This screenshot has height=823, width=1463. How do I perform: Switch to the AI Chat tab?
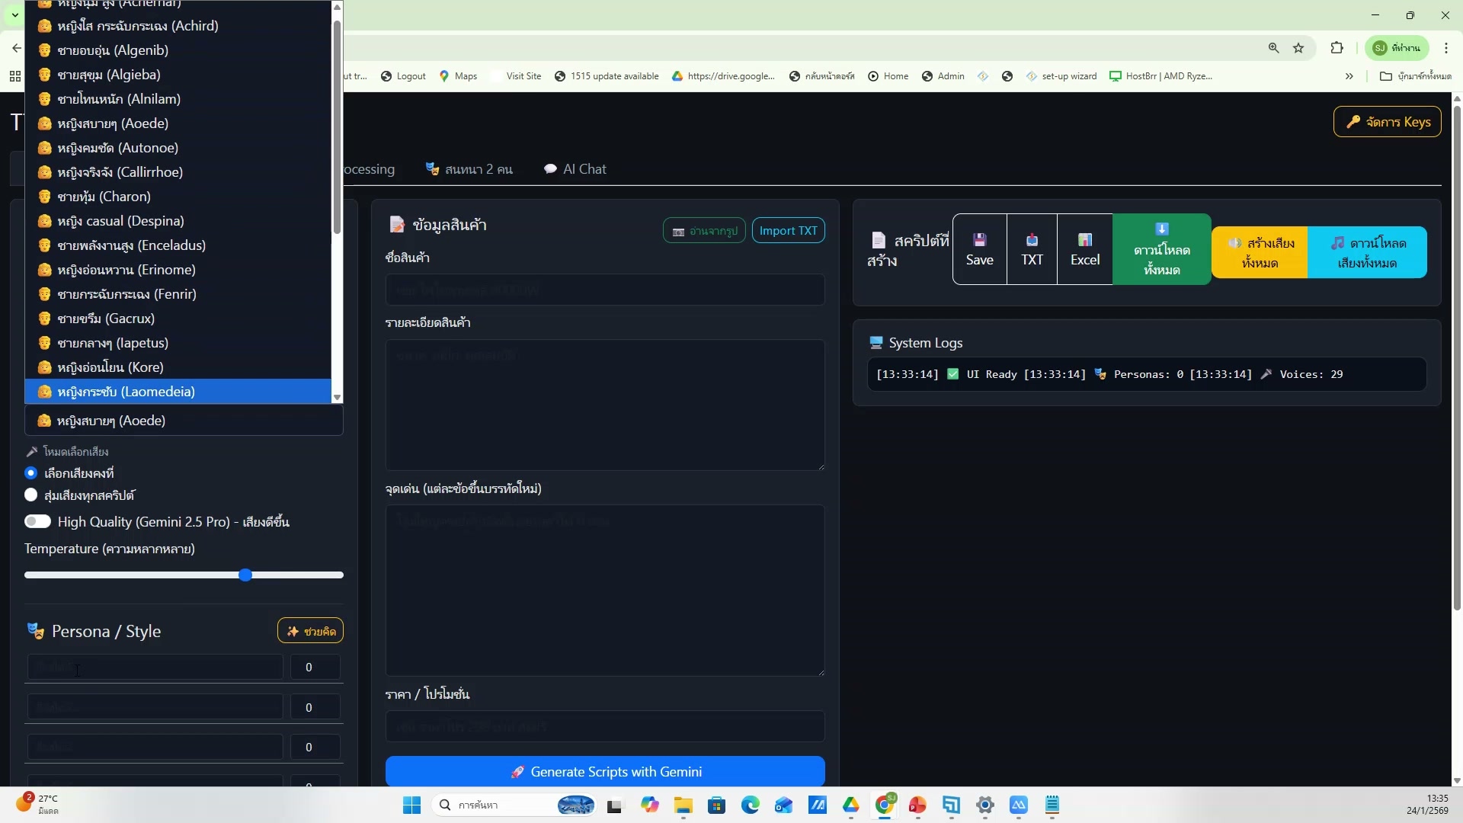[x=575, y=169]
